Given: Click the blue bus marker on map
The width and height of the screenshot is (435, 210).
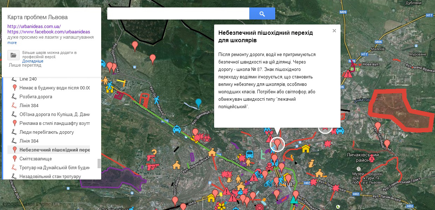Looking at the screenshot, I should [x=250, y=154].
